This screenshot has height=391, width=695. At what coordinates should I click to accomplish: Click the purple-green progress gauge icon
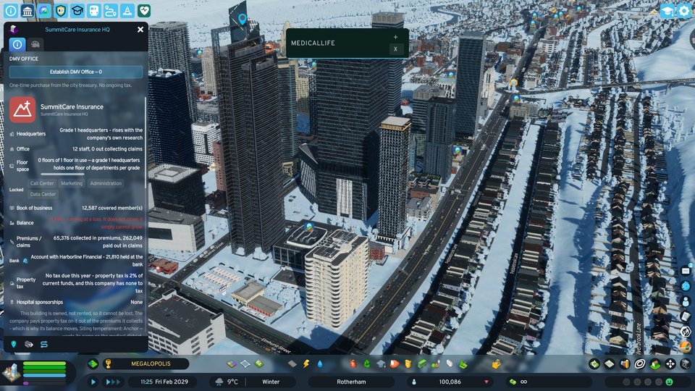pyautogui.click(x=44, y=10)
